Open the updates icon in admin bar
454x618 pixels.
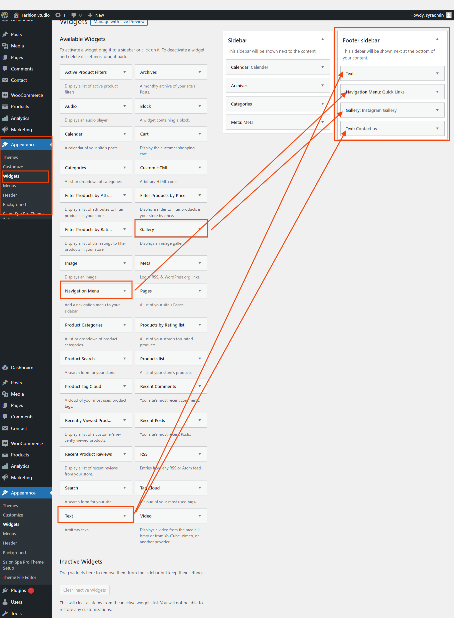pos(58,15)
